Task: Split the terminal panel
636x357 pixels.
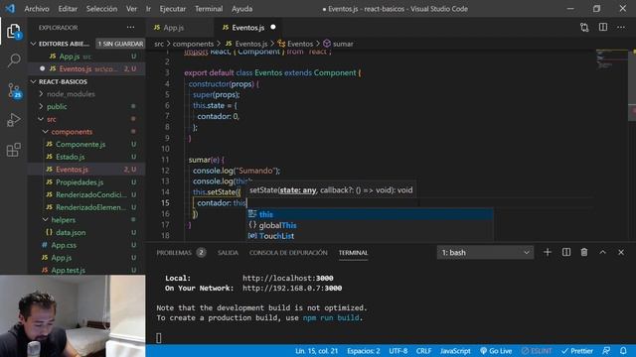Action: 566,252
